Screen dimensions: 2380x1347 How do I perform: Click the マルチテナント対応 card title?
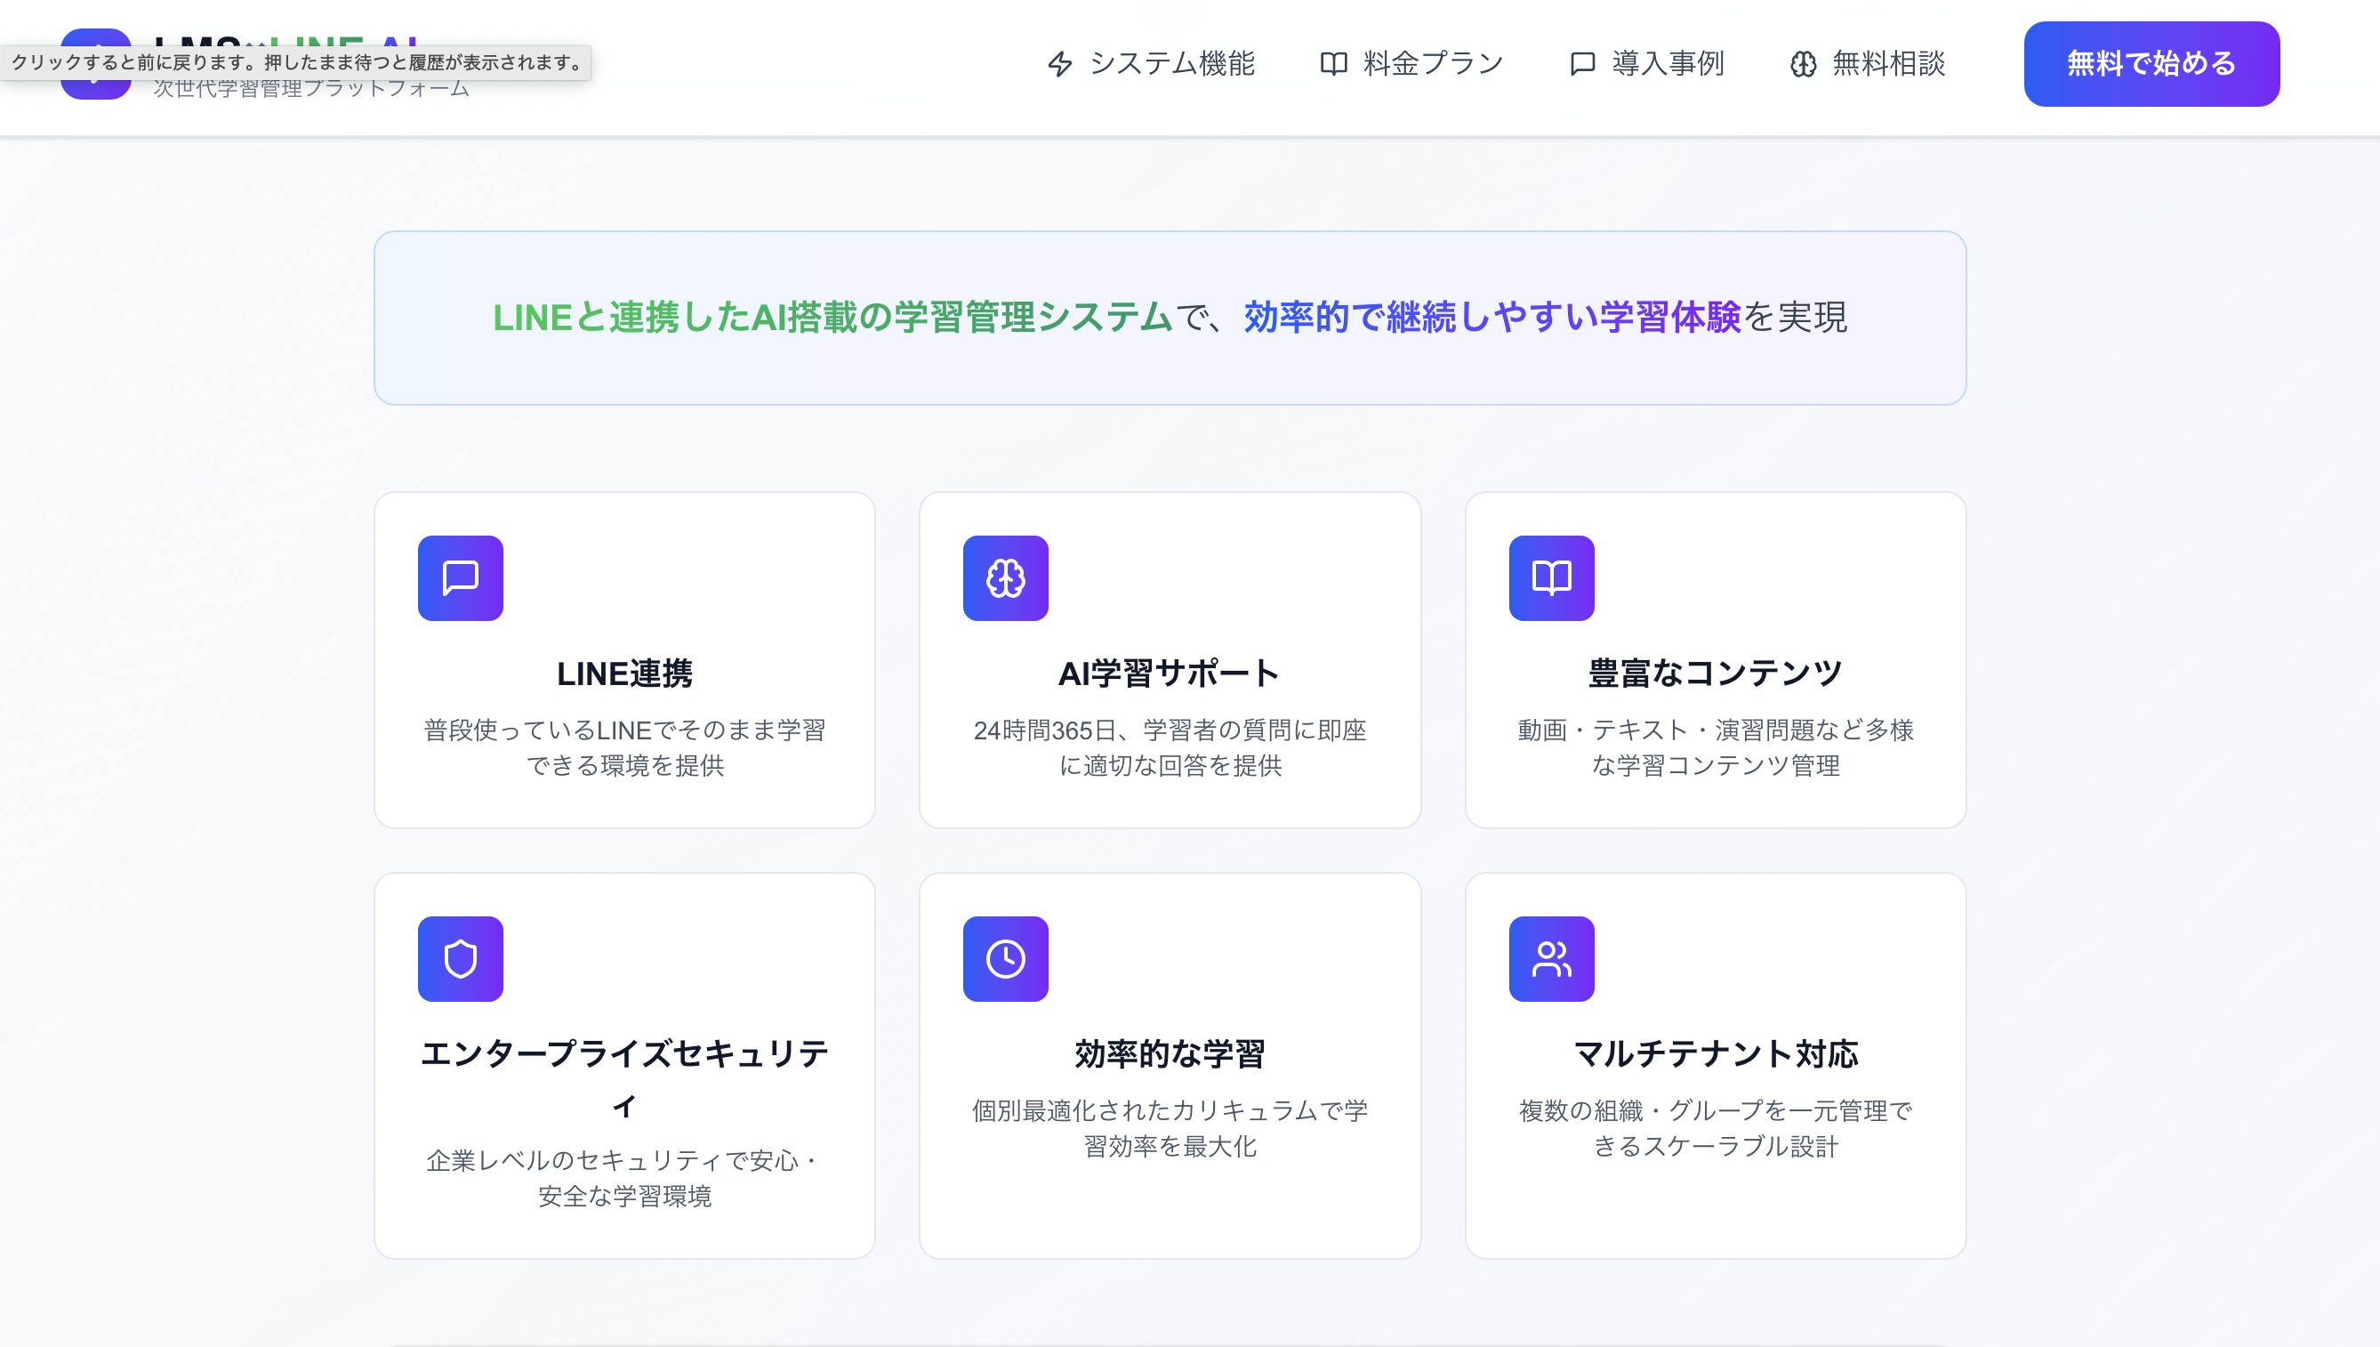(x=1716, y=1053)
